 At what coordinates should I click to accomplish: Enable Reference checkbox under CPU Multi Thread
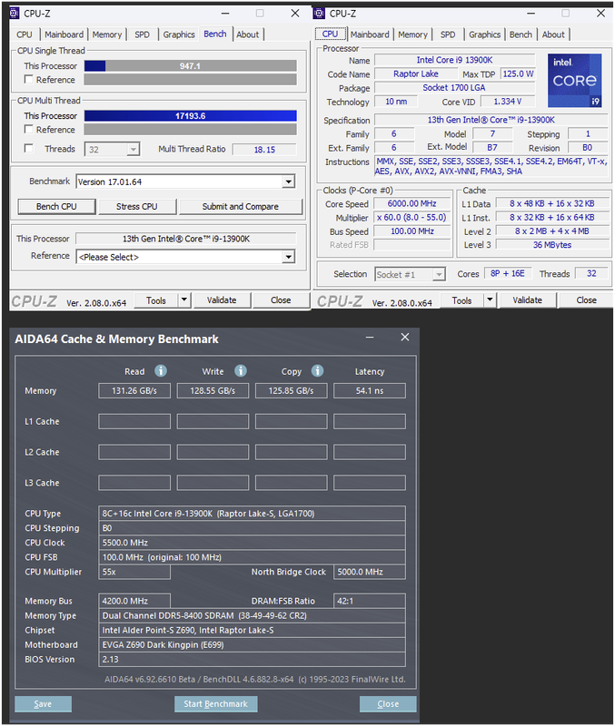coord(29,129)
